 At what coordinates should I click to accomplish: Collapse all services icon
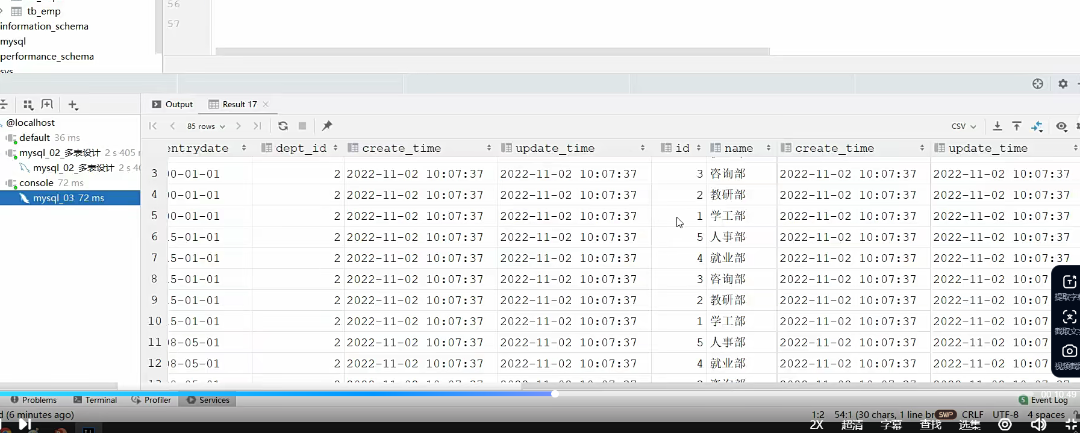point(4,105)
